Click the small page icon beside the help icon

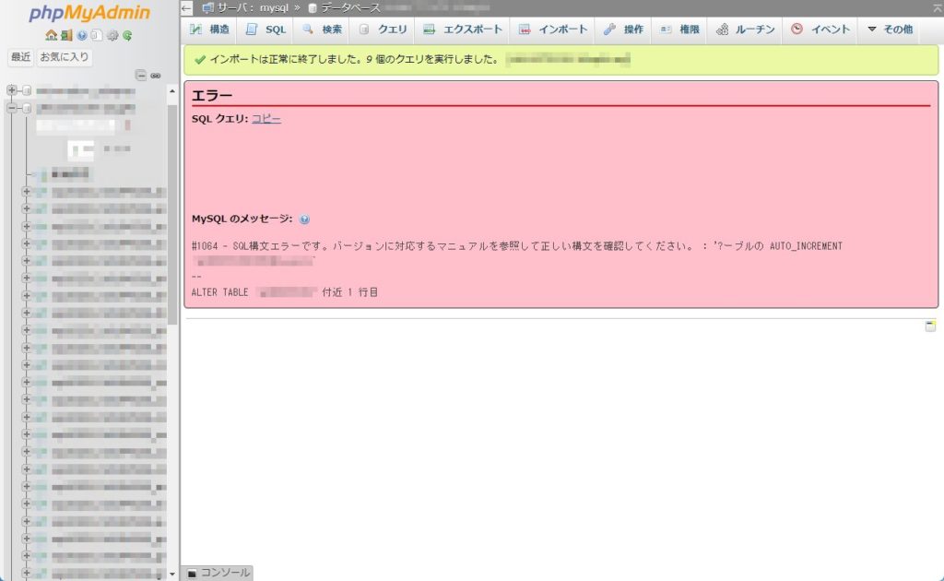(96, 36)
